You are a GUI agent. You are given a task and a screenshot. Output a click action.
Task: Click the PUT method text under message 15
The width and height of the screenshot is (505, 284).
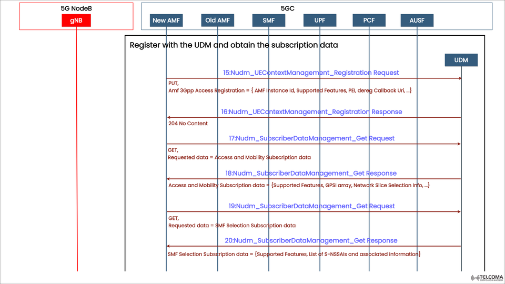[x=174, y=84]
